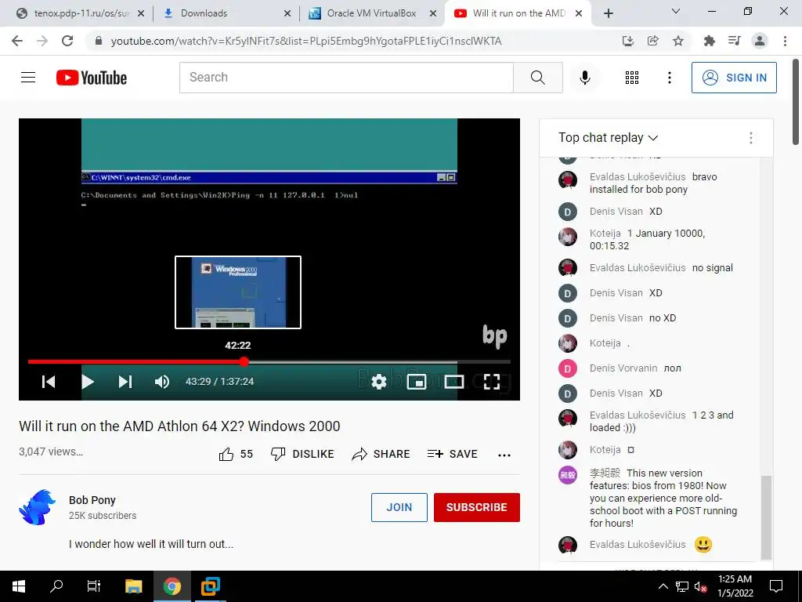This screenshot has height=602, width=802.
Task: Open Chrome media controls icon
Action: tap(734, 41)
